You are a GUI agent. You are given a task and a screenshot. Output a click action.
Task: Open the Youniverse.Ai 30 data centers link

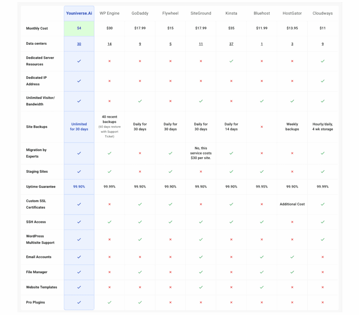click(79, 44)
